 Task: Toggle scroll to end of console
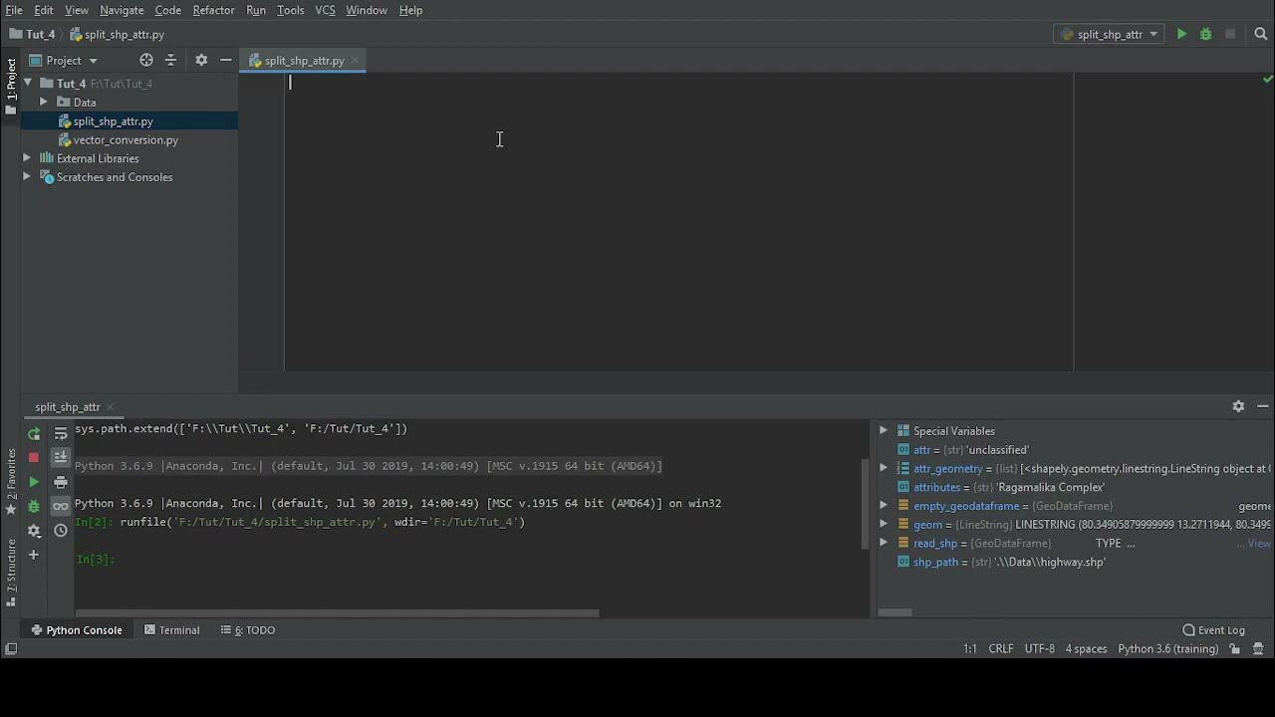click(61, 457)
